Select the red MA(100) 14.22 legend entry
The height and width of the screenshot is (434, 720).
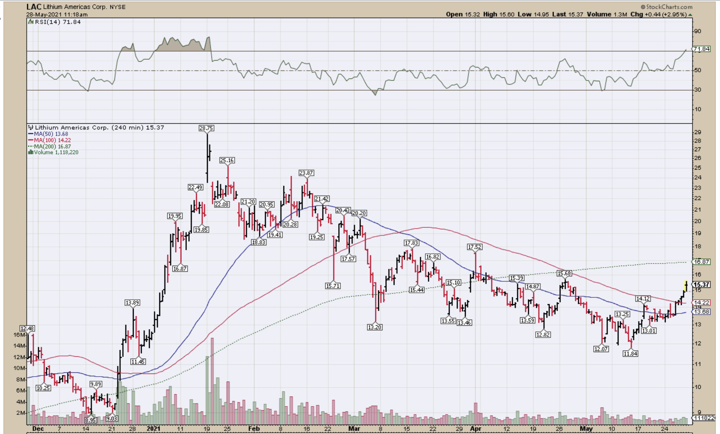point(49,140)
